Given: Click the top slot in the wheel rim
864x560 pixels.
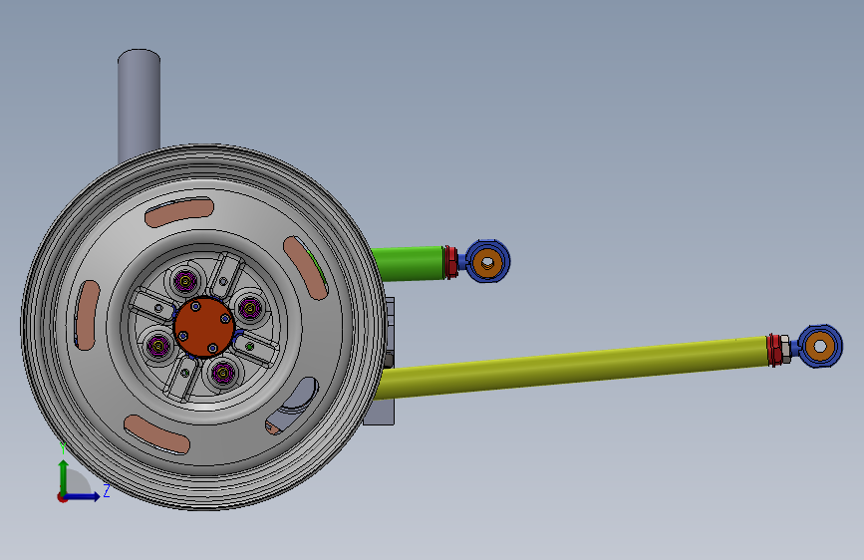Looking at the screenshot, I should [179, 212].
